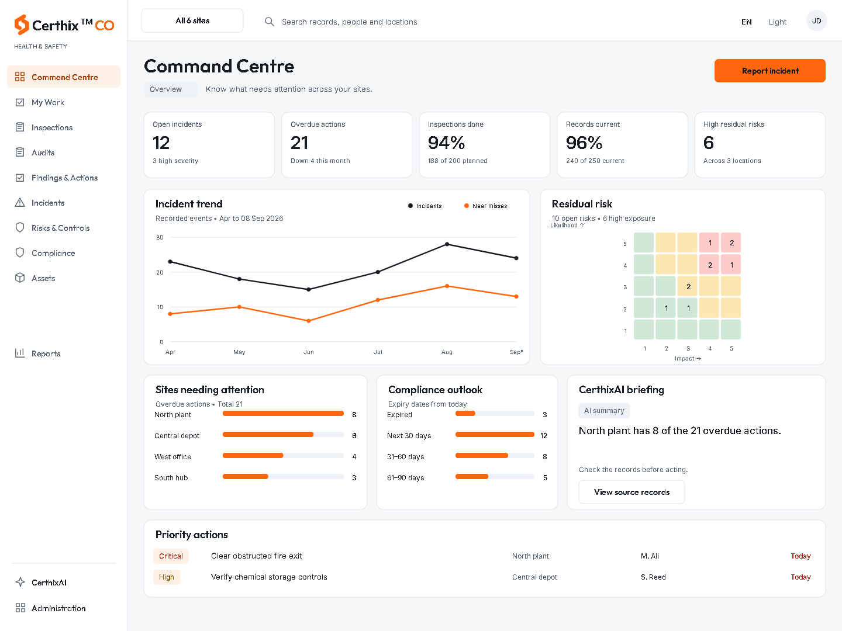This screenshot has width=842, height=631.
Task: Navigate to Risks & Controls
Action: pos(64,228)
